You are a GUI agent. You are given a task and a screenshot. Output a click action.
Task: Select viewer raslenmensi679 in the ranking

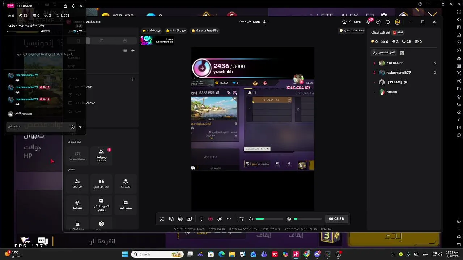pyautogui.click(x=404, y=73)
